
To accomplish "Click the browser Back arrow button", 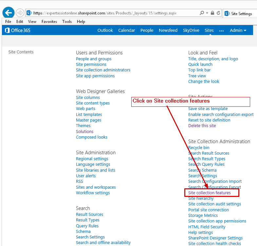I will (x=9, y=13).
